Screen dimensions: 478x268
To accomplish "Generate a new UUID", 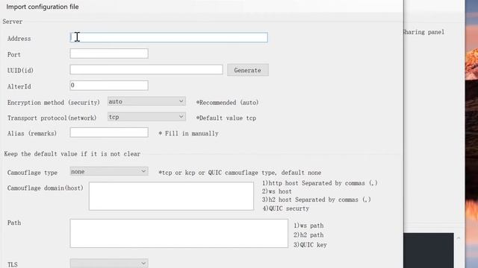I will click(247, 70).
